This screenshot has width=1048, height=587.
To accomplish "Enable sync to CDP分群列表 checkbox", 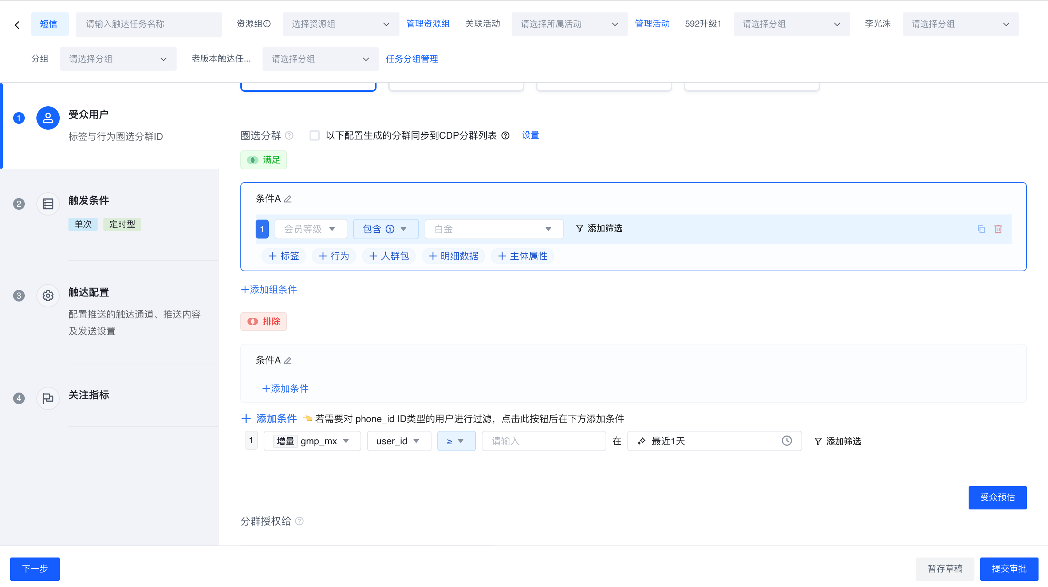I will 315,135.
